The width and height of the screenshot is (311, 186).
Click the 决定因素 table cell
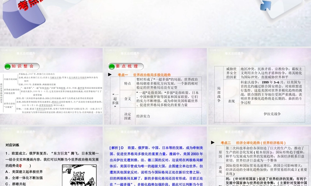click(x=128, y=116)
